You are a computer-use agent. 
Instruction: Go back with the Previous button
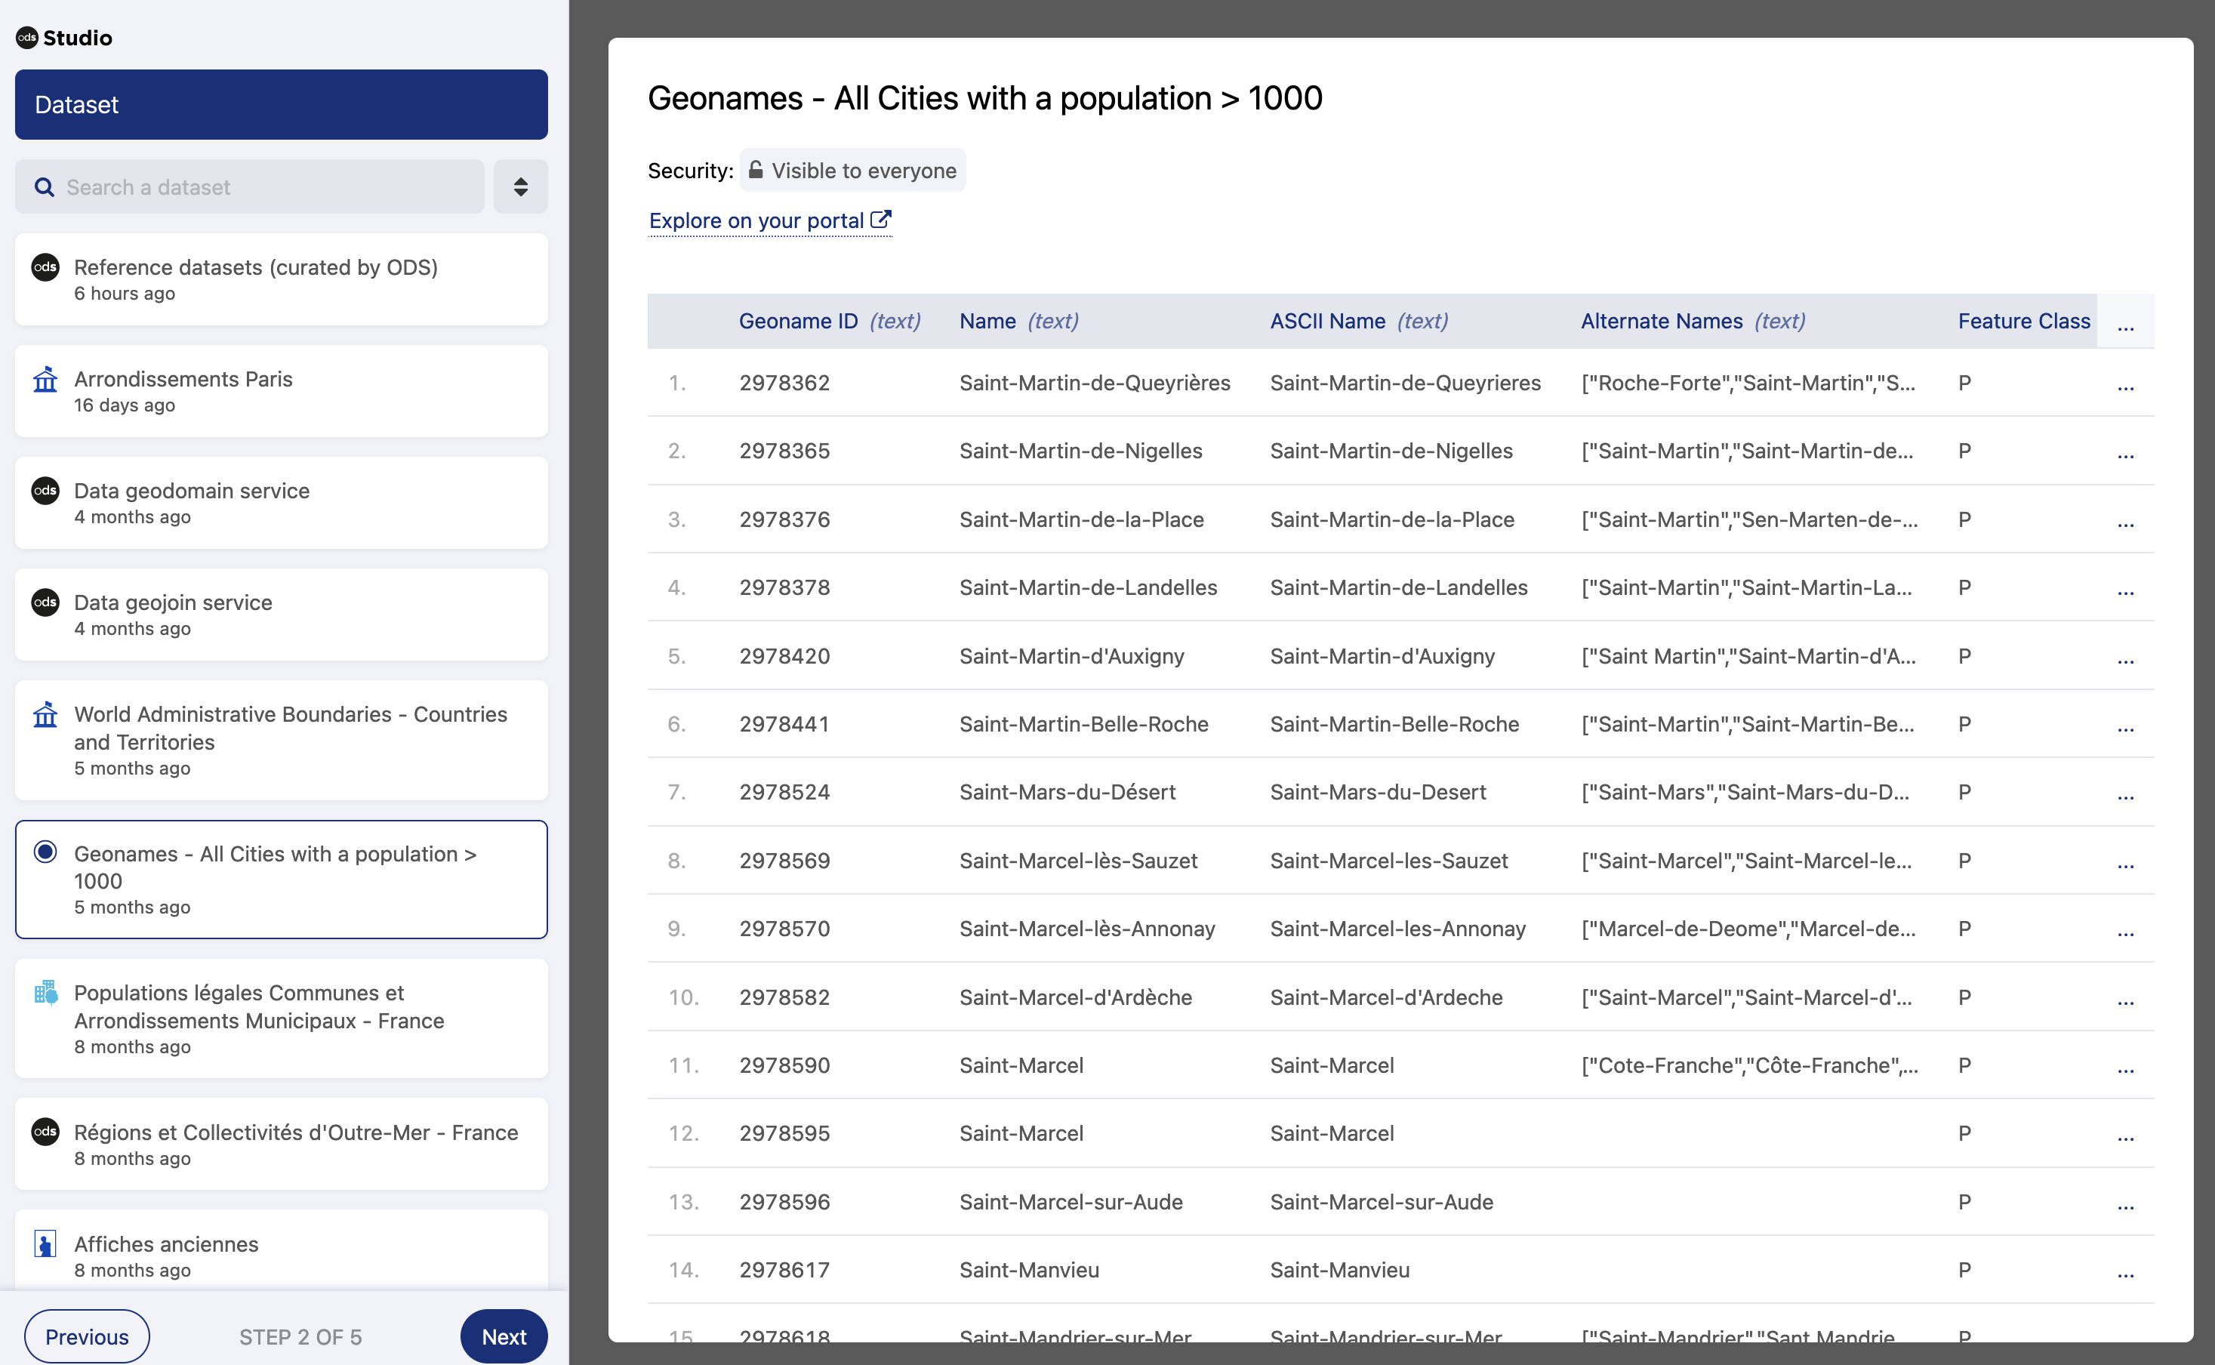pyautogui.click(x=87, y=1336)
